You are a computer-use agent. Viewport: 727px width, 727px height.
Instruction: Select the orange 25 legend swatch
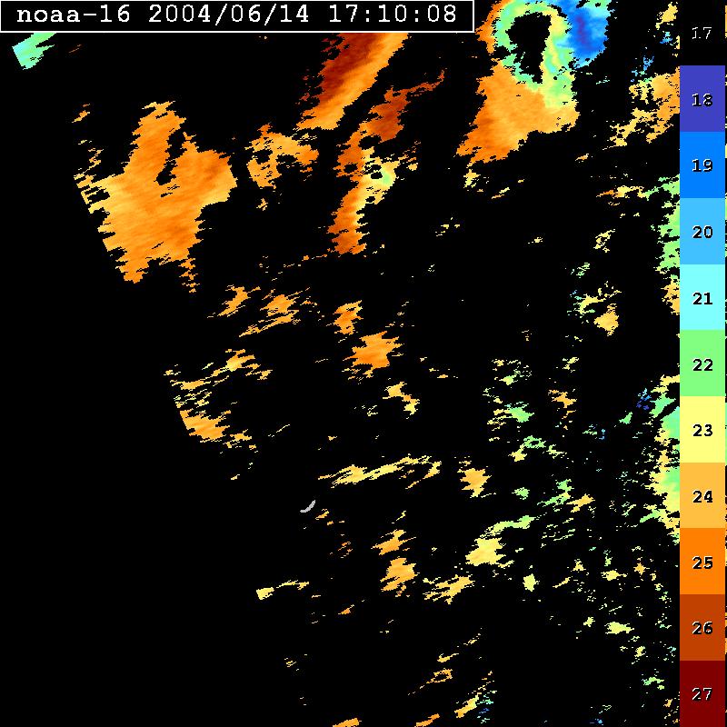point(702,562)
